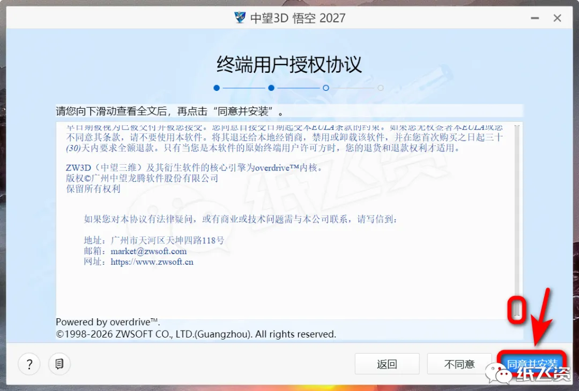Click the third, hollow step circle
This screenshot has width=579, height=391.
pos(326,88)
